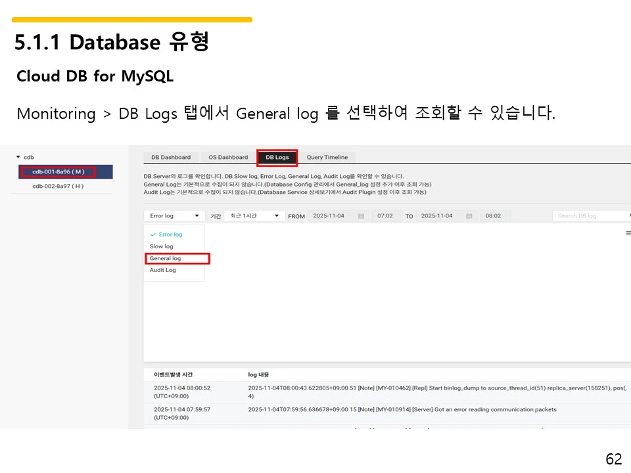Image resolution: width=631 pixels, height=473 pixels.
Task: Switch to the OS Dashboard tab
Action: tap(228, 157)
